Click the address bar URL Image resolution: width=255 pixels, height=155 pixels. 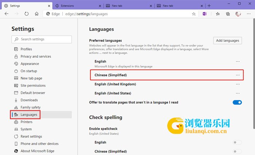tap(86, 14)
